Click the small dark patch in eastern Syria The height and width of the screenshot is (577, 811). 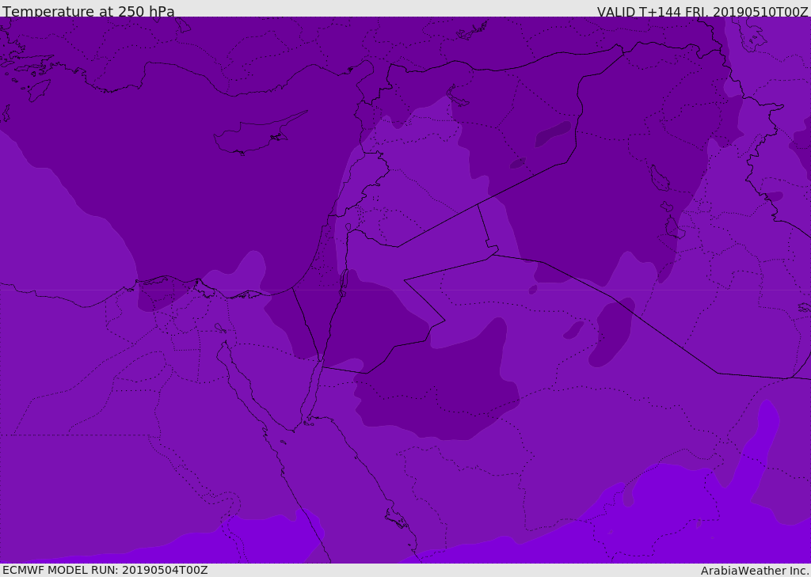pyautogui.click(x=552, y=135)
